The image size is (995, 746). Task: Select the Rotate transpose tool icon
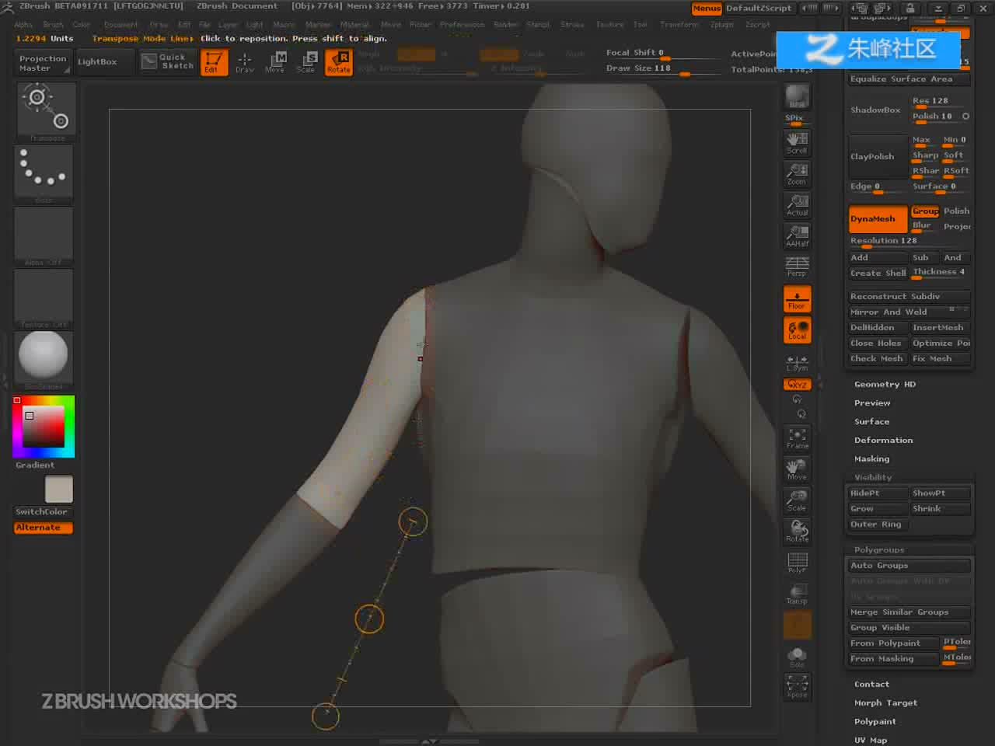339,62
